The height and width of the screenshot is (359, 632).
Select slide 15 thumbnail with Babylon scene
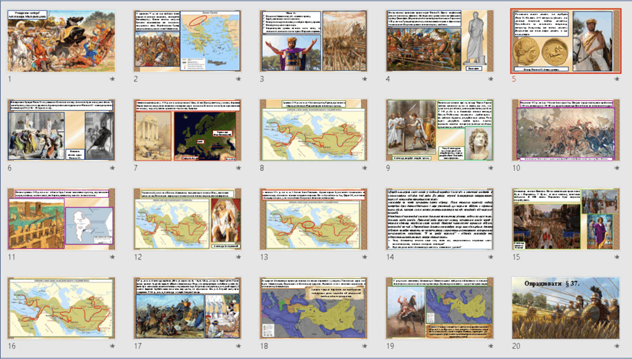pyautogui.click(x=566, y=219)
